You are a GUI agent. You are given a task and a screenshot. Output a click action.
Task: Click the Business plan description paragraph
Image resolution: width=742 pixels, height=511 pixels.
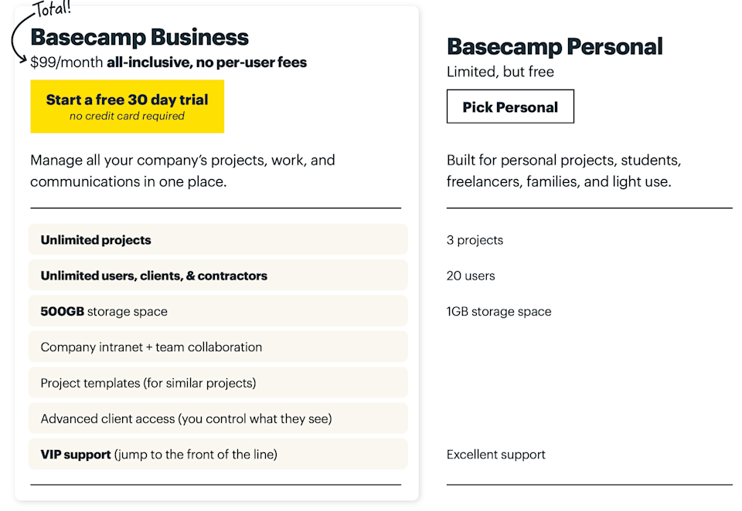pyautogui.click(x=182, y=171)
